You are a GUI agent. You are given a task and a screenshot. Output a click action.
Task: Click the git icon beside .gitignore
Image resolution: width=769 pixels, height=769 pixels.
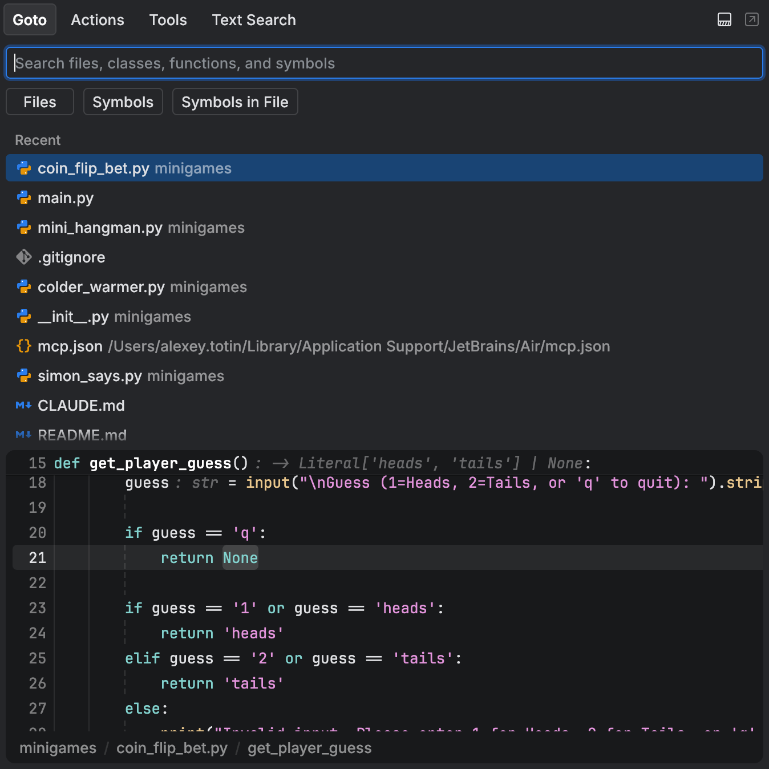pos(24,257)
